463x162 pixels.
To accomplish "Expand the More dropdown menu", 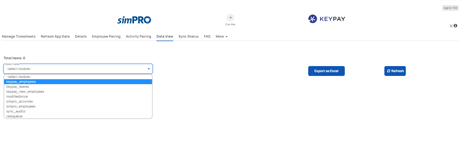I will tap(222, 36).
